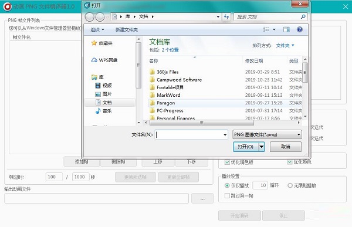Click the search 文档 input box
This screenshot has width=352, height=227.
tap(267, 16)
